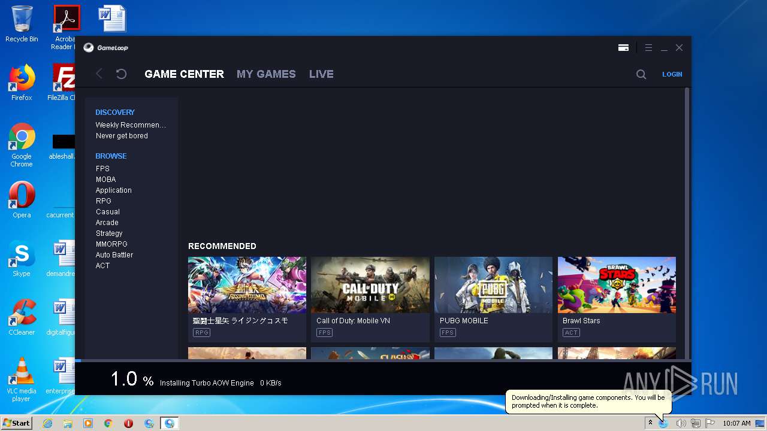Open Firefox desktop shortcut
Screen dimensions: 767x431
point(22,83)
